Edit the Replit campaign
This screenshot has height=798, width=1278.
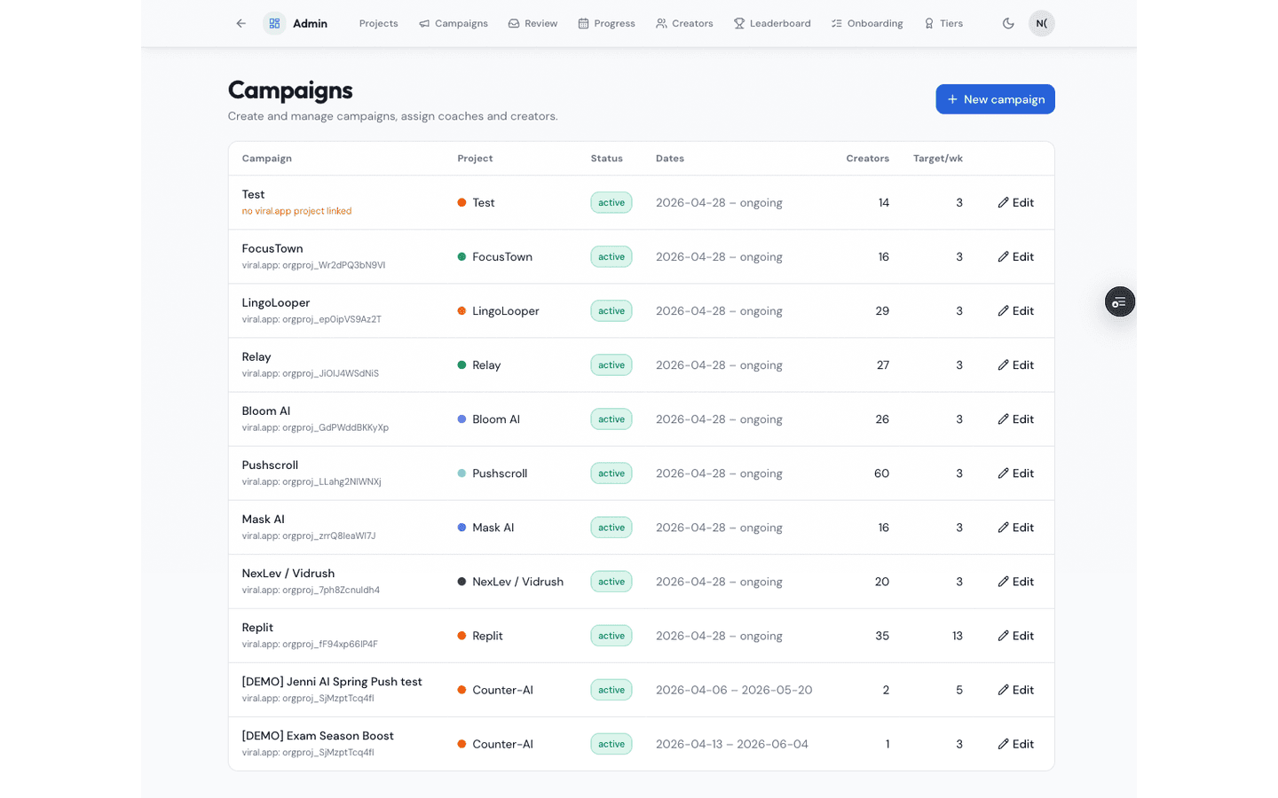[1015, 636]
